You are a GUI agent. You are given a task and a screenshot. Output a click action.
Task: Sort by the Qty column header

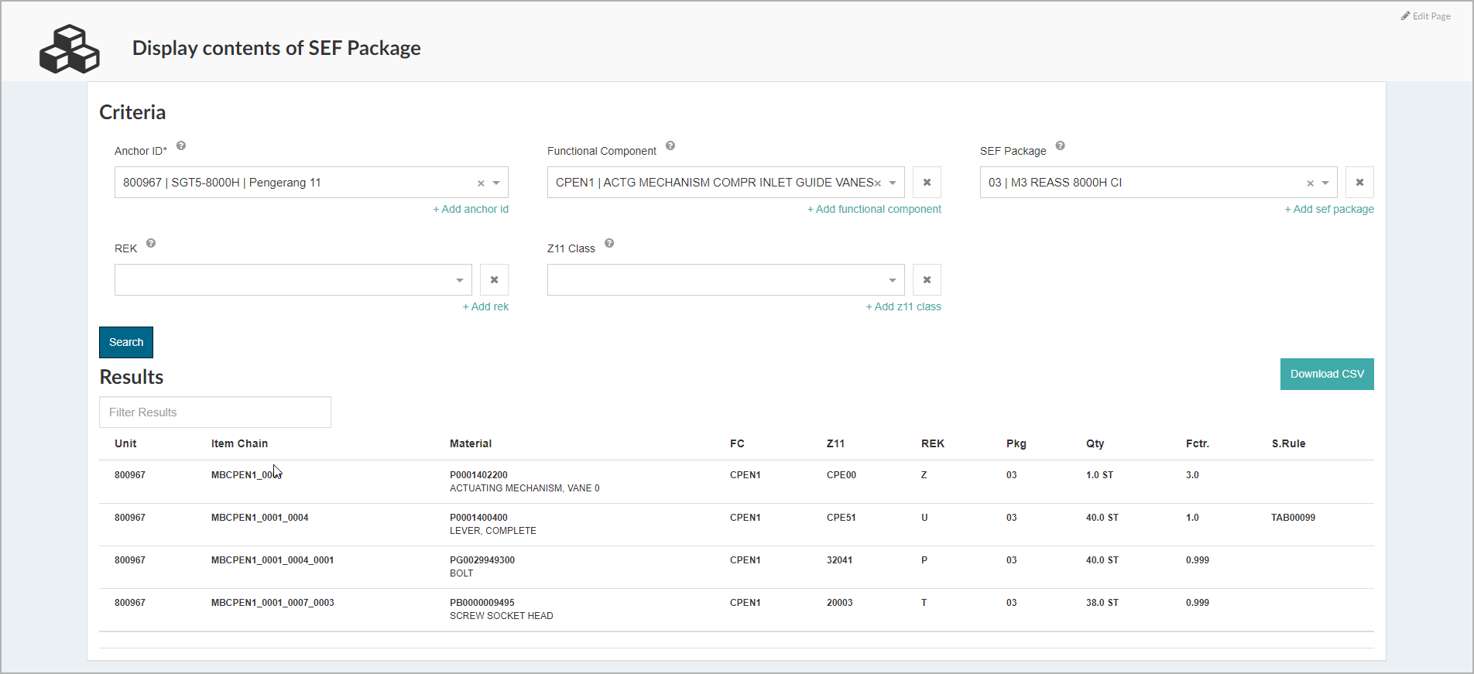[x=1095, y=443]
